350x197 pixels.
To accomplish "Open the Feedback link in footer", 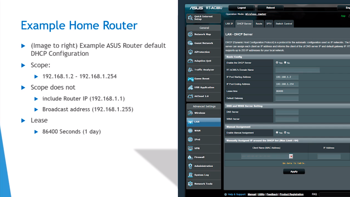I will click(272, 194).
